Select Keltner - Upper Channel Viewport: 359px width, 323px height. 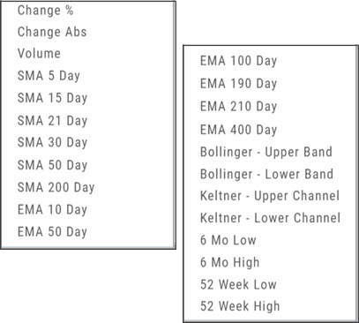pyautogui.click(x=270, y=196)
